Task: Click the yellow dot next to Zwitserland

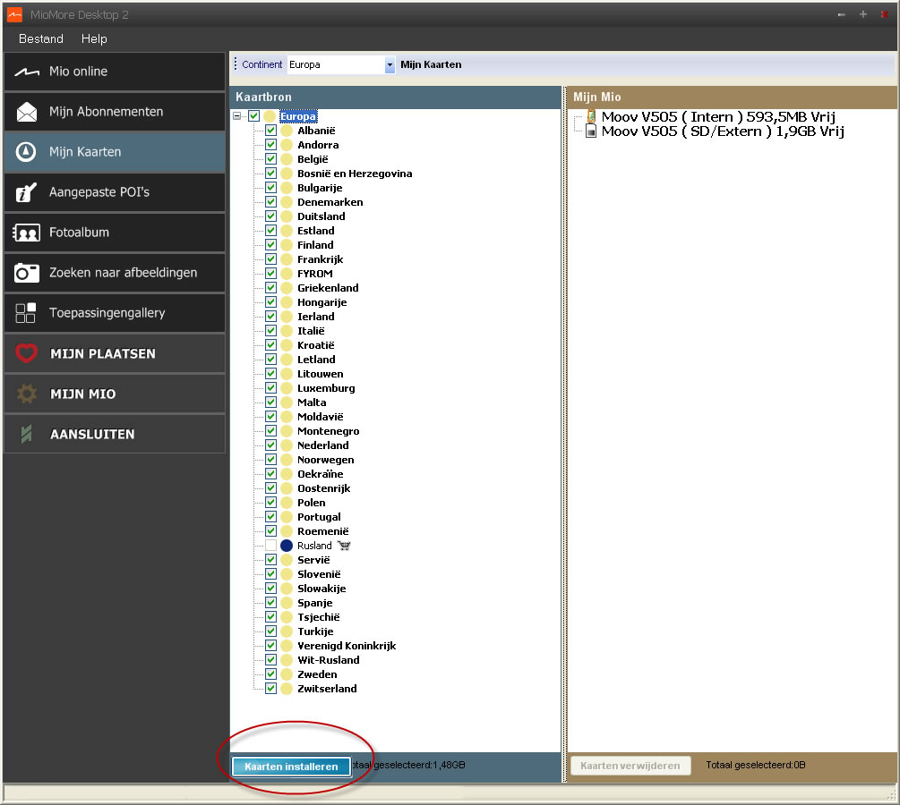Action: click(287, 689)
